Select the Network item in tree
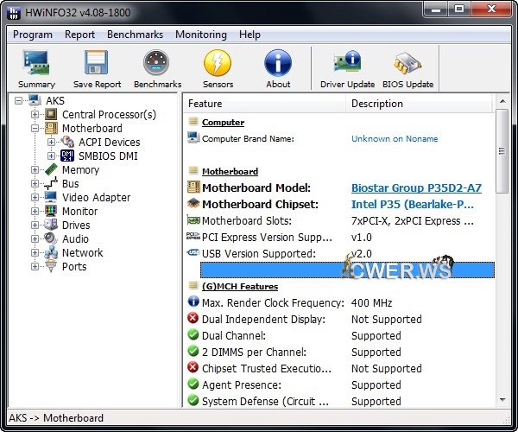The height and width of the screenshot is (432, 518). tap(82, 253)
